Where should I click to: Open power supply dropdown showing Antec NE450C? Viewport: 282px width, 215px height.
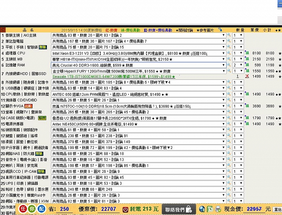coord(139,124)
